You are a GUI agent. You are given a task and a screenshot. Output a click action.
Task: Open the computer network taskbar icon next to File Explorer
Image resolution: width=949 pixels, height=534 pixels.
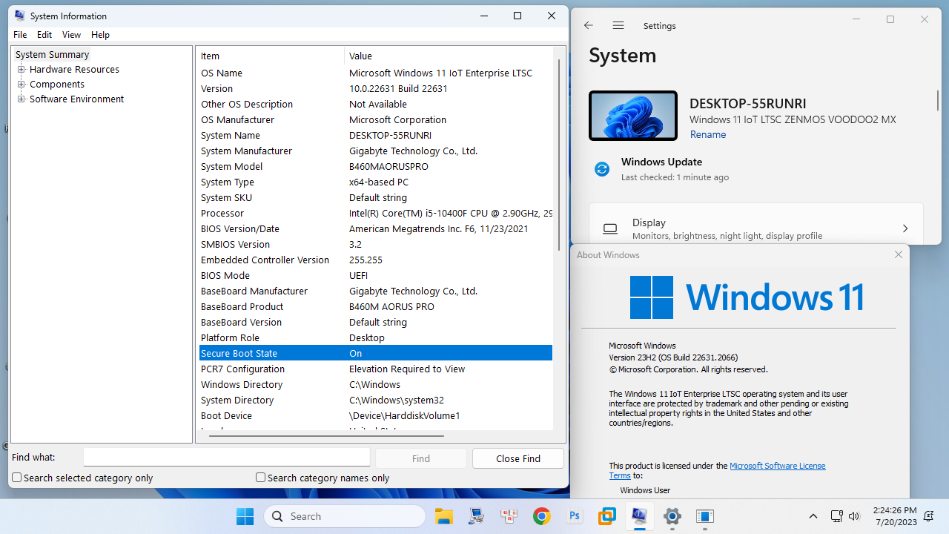[477, 516]
